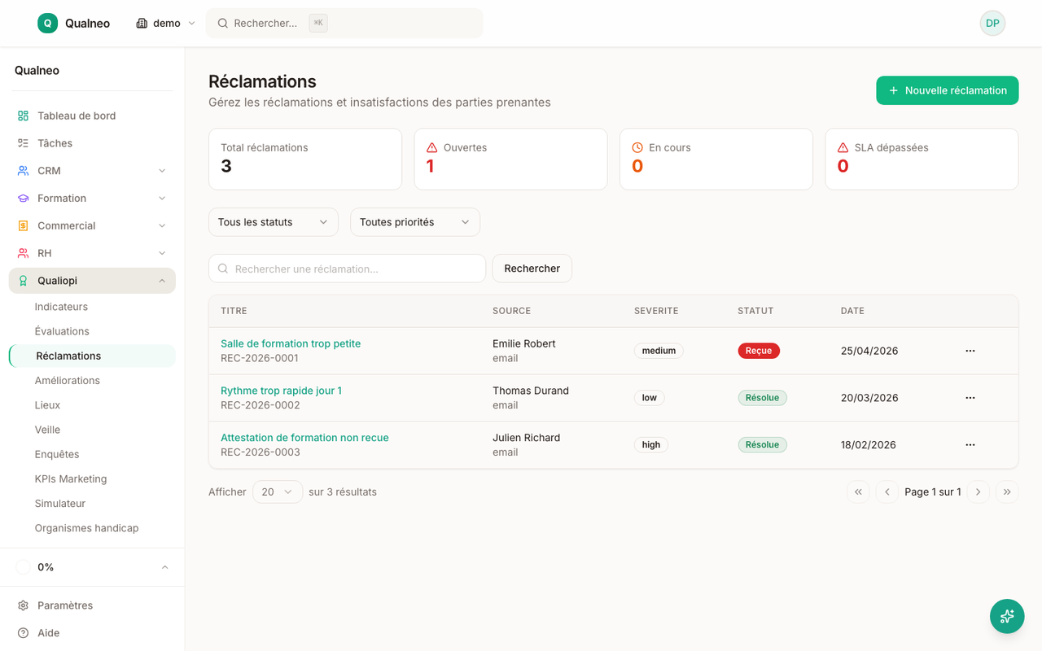
Task: Click the Paramètres gear icon
Action: (23, 605)
